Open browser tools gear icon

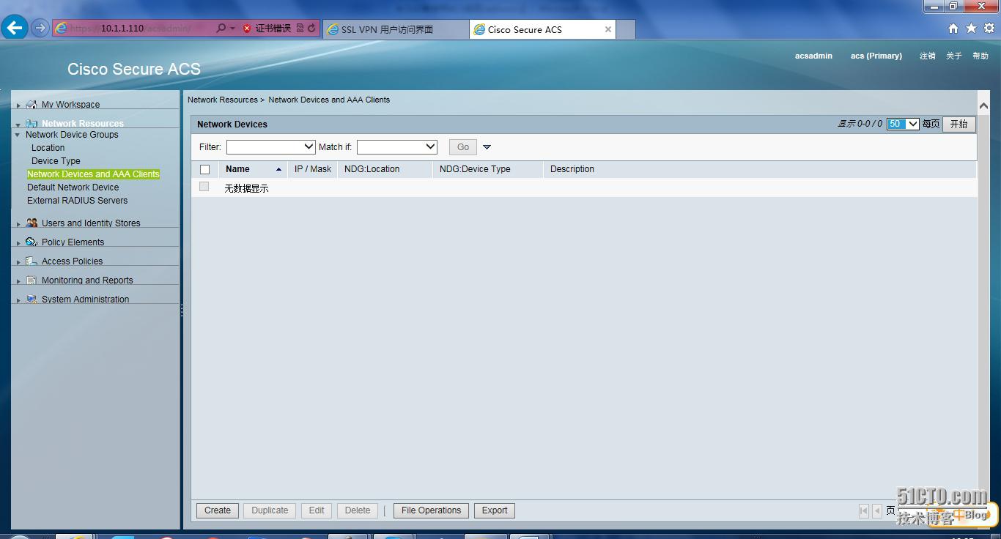[x=989, y=28]
